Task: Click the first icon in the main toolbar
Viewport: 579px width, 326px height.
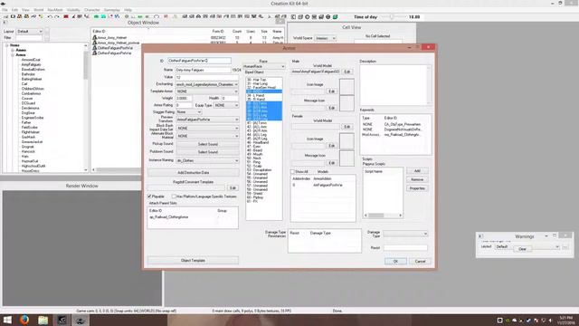Action: 5,17
